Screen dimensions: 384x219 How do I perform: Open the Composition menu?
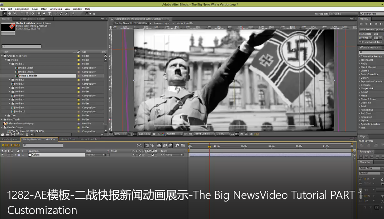tap(22, 9)
